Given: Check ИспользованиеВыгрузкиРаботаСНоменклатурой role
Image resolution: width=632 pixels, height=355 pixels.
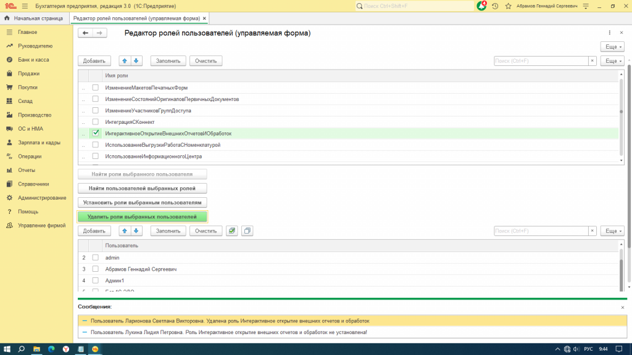Looking at the screenshot, I should 96,144.
